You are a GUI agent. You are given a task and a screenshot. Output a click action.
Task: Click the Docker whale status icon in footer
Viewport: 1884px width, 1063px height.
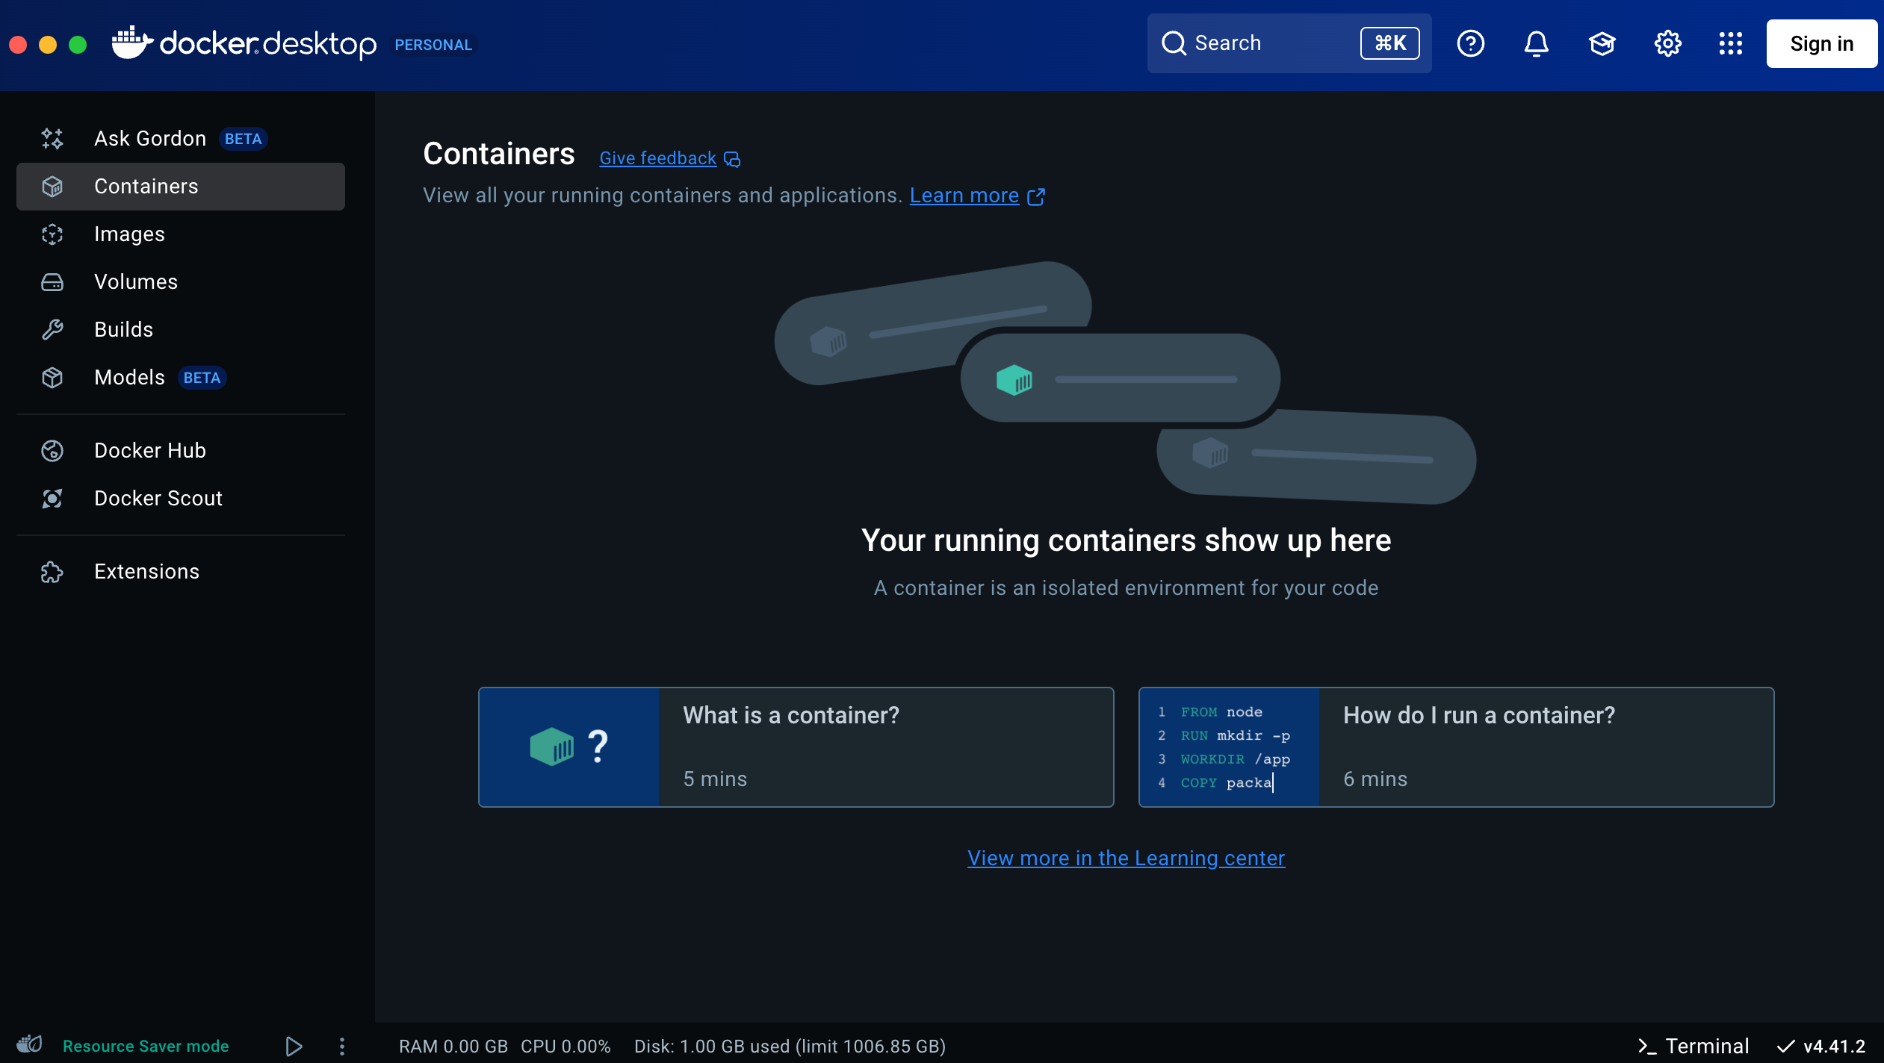(30, 1045)
